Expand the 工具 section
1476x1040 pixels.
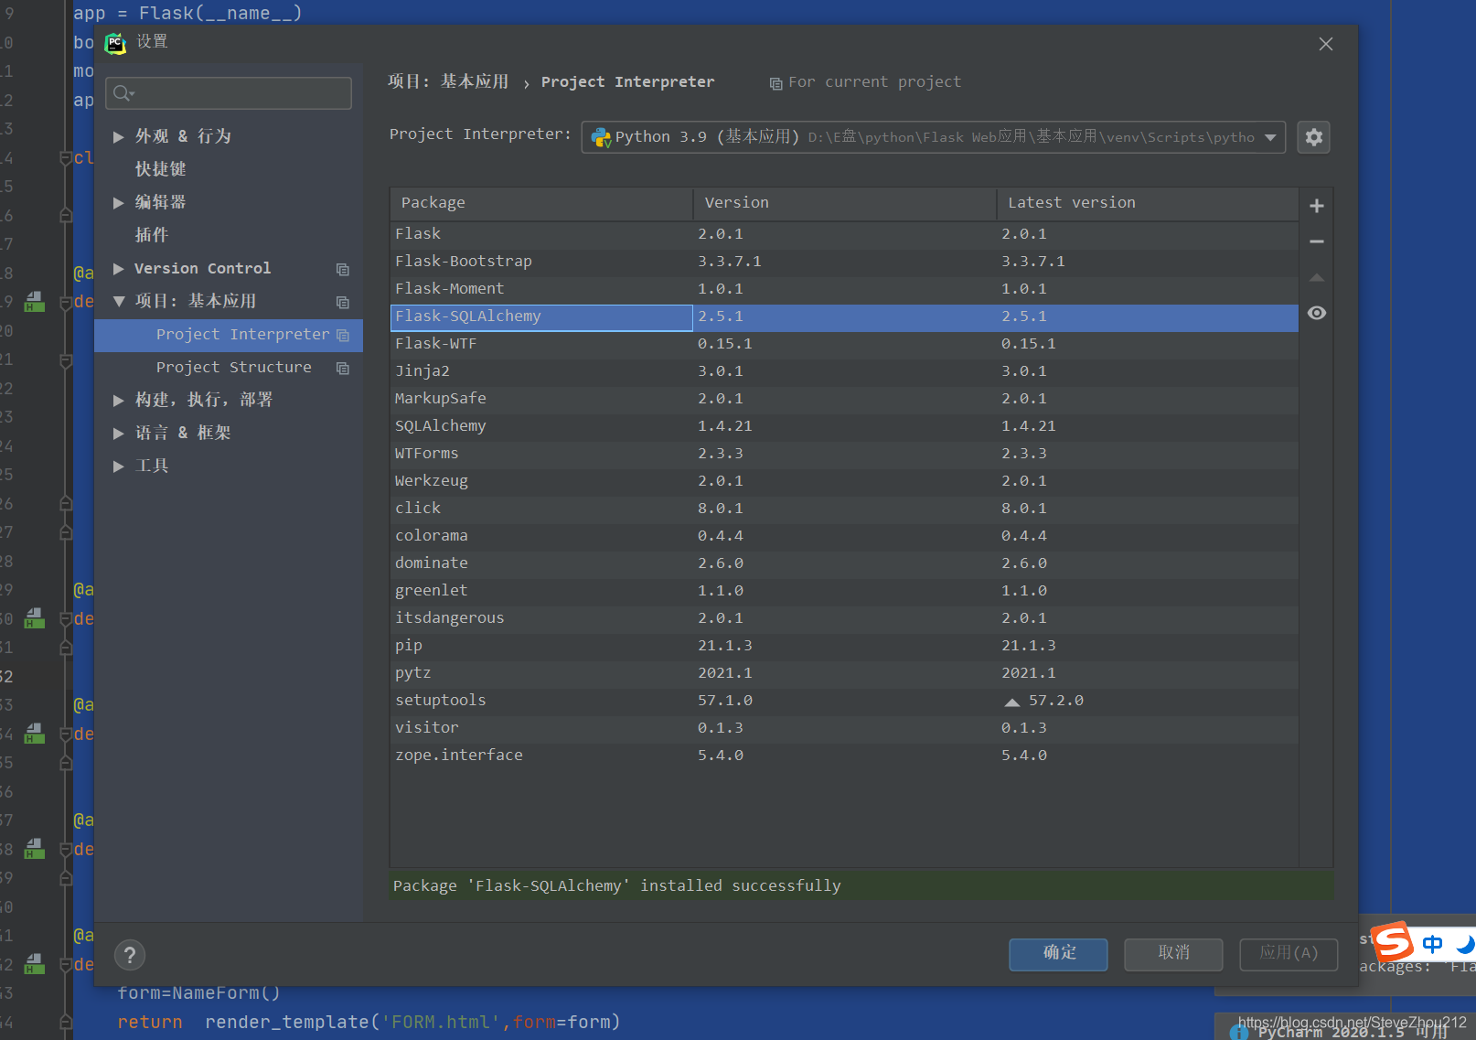click(118, 466)
